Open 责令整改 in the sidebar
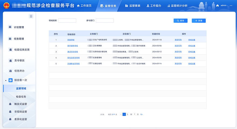237x129 pixels. coord(19,60)
